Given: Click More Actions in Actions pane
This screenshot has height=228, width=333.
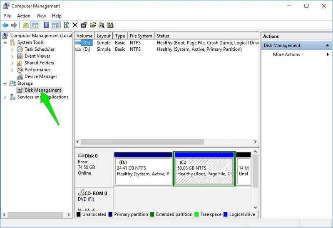Looking at the screenshot, I should pyautogui.click(x=286, y=54).
